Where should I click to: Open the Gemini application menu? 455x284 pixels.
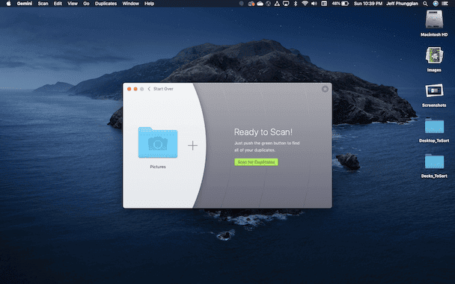coord(25,4)
